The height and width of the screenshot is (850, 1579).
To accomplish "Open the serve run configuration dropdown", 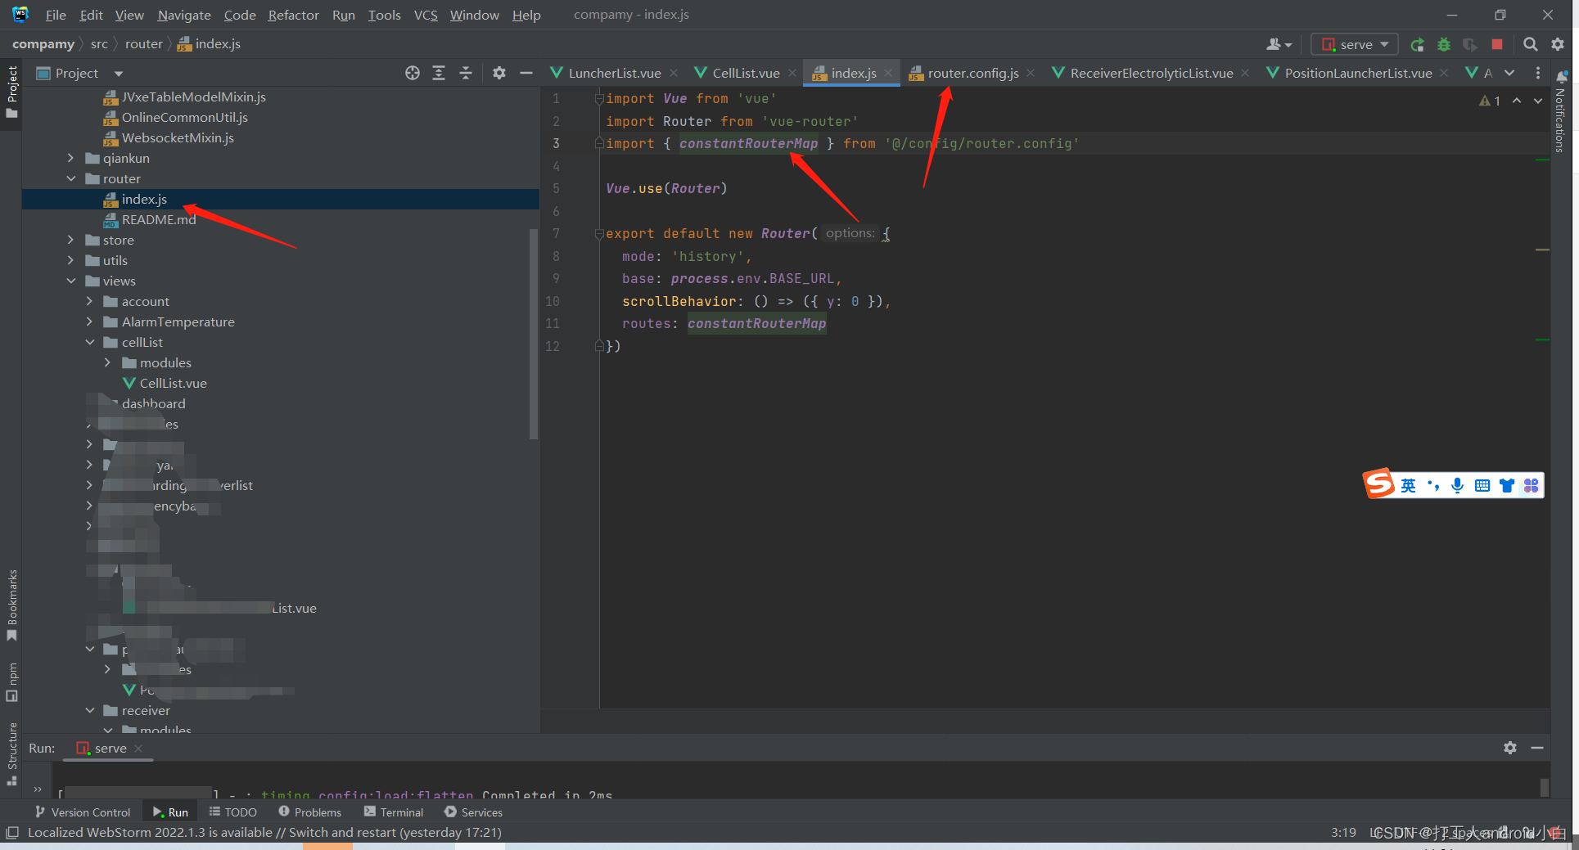I will point(1354,44).
